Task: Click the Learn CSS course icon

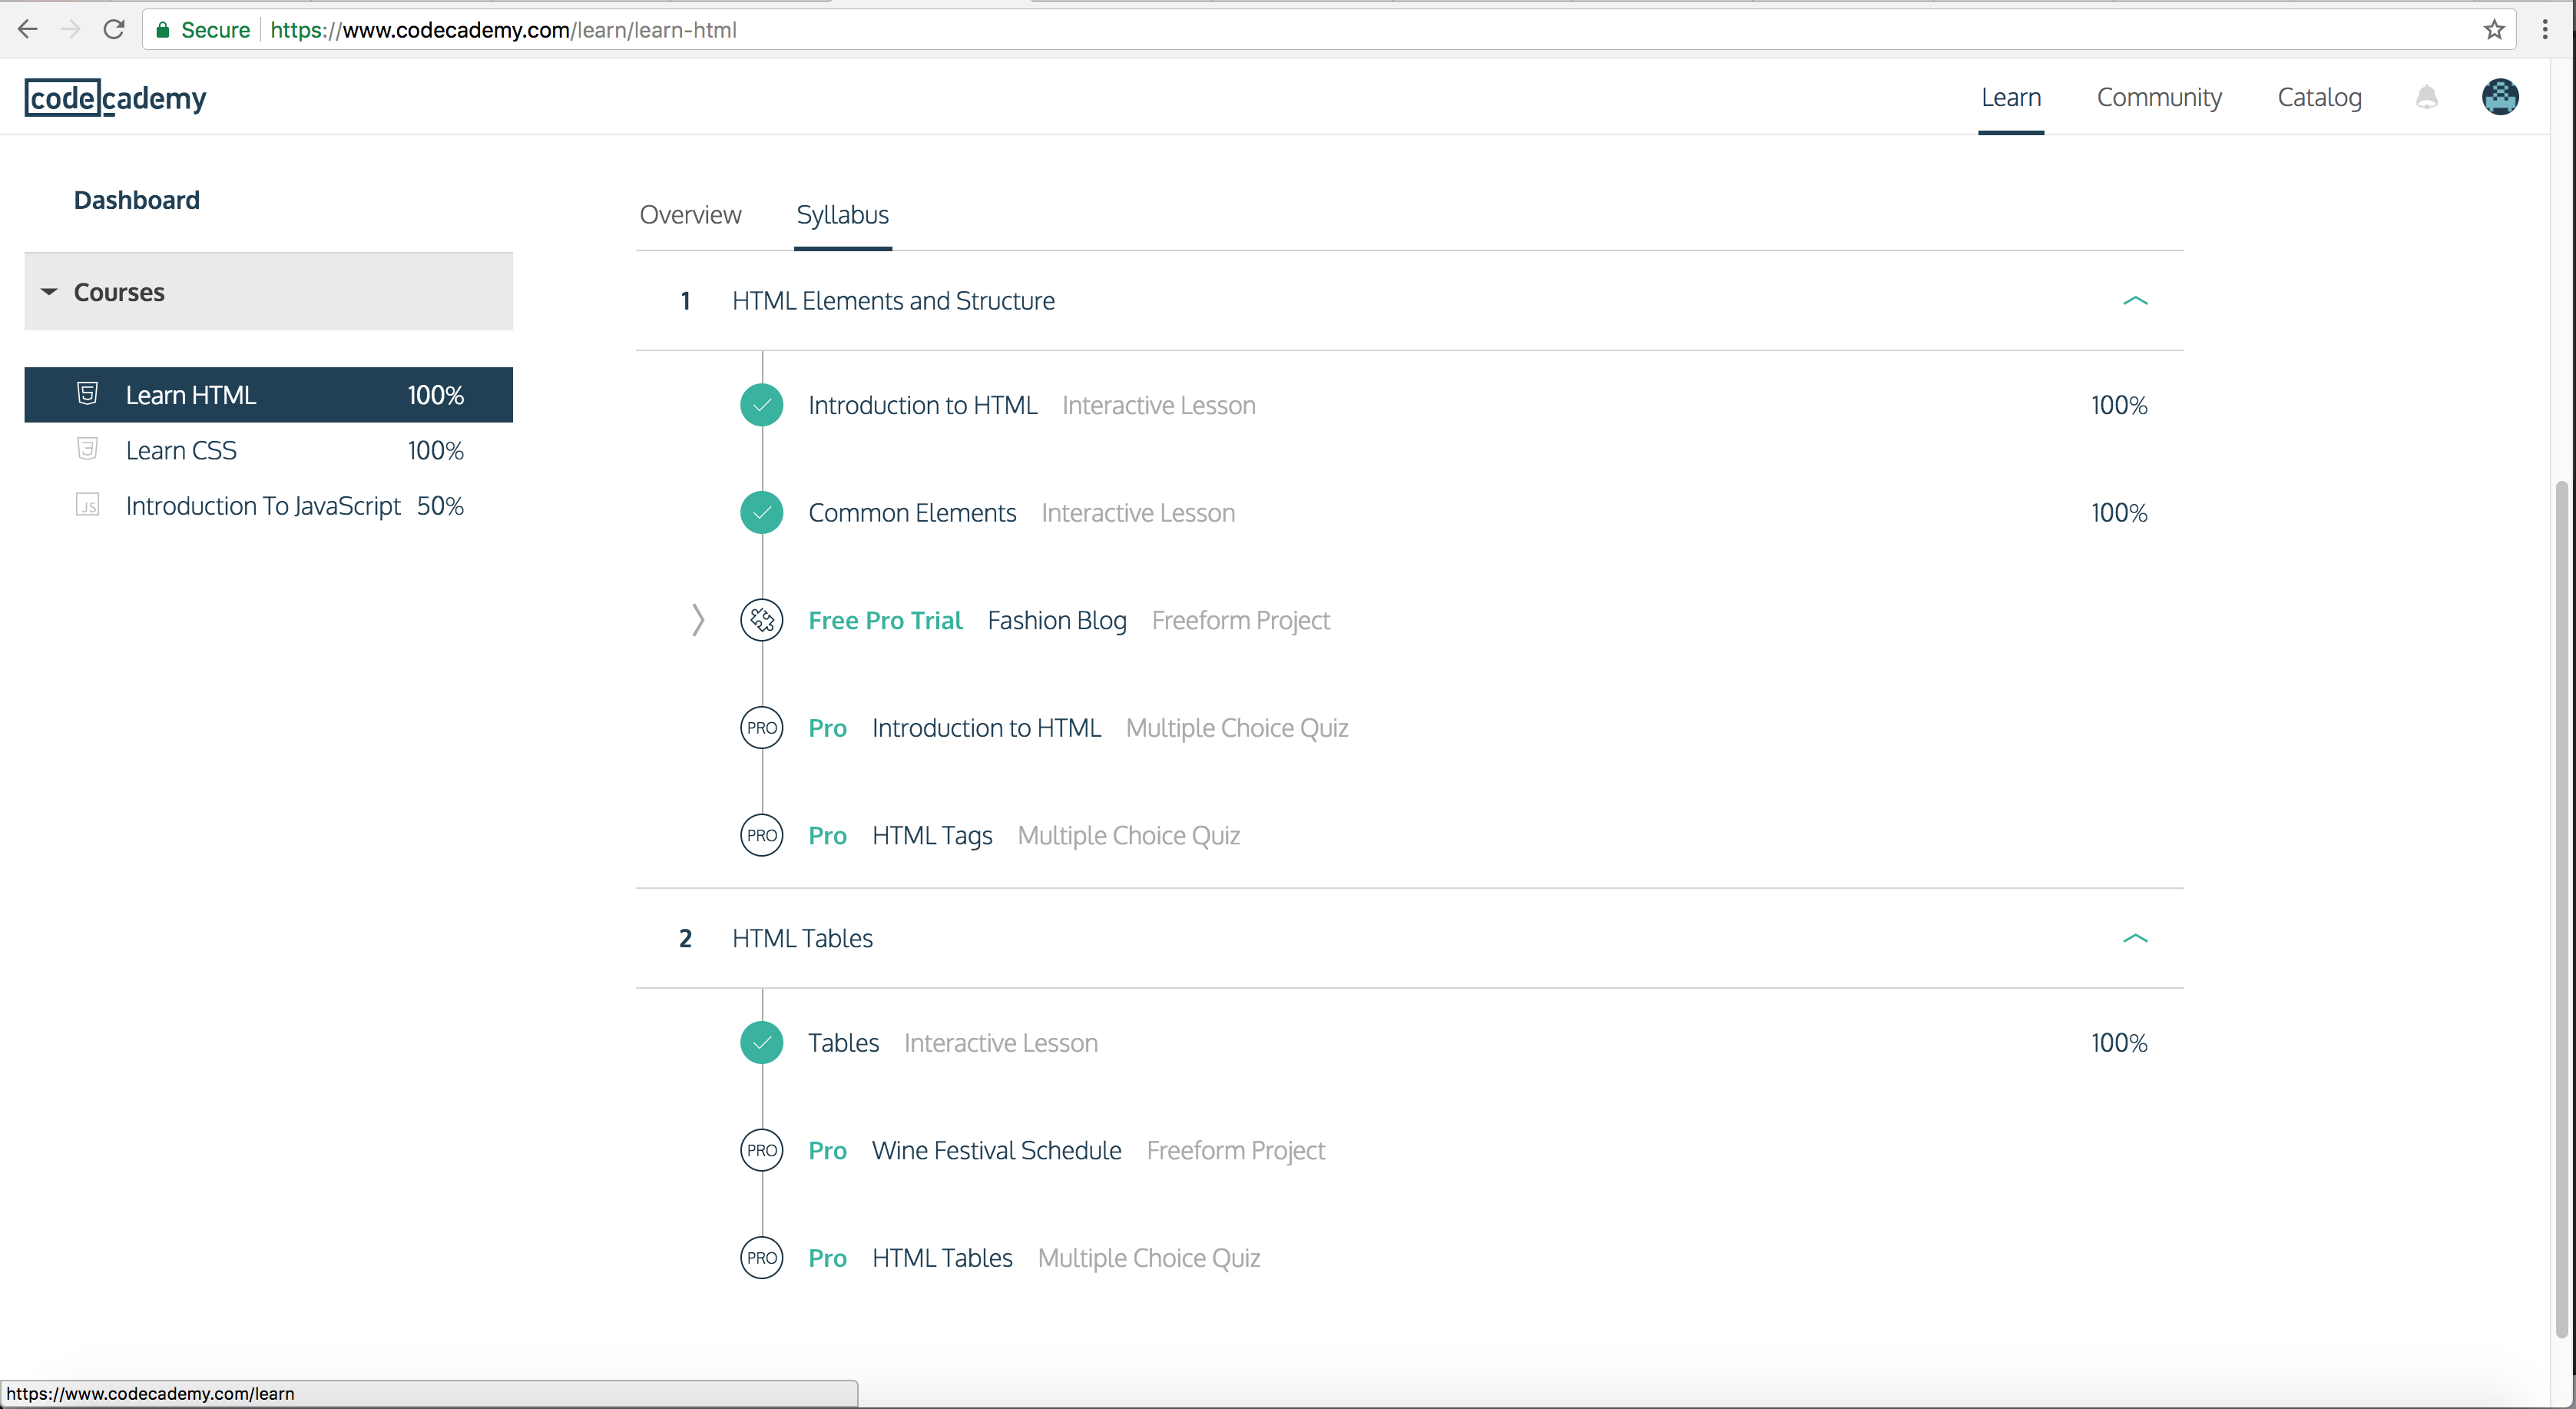Action: [87, 449]
